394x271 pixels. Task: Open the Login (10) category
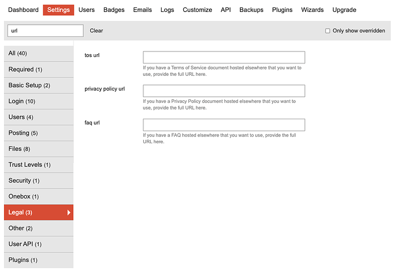[39, 101]
